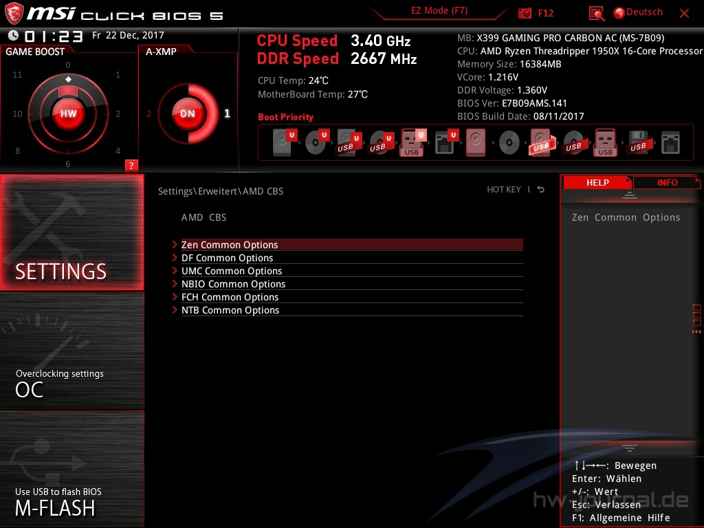Select the legacy USB key boot icon without U badge
The width and height of the screenshot is (704, 528).
pyautogui.click(x=606, y=143)
